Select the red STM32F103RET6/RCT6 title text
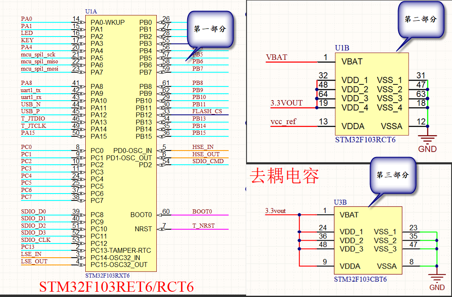This screenshot has height=297, width=452. [117, 287]
